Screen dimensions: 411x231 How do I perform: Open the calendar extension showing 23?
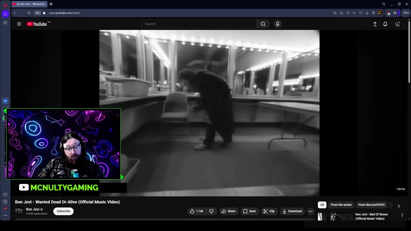click(x=389, y=13)
